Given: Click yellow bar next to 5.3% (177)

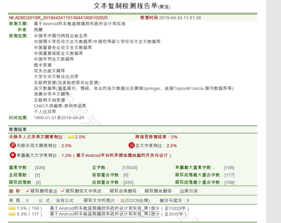Looking at the screenshot, I should (12, 214).
